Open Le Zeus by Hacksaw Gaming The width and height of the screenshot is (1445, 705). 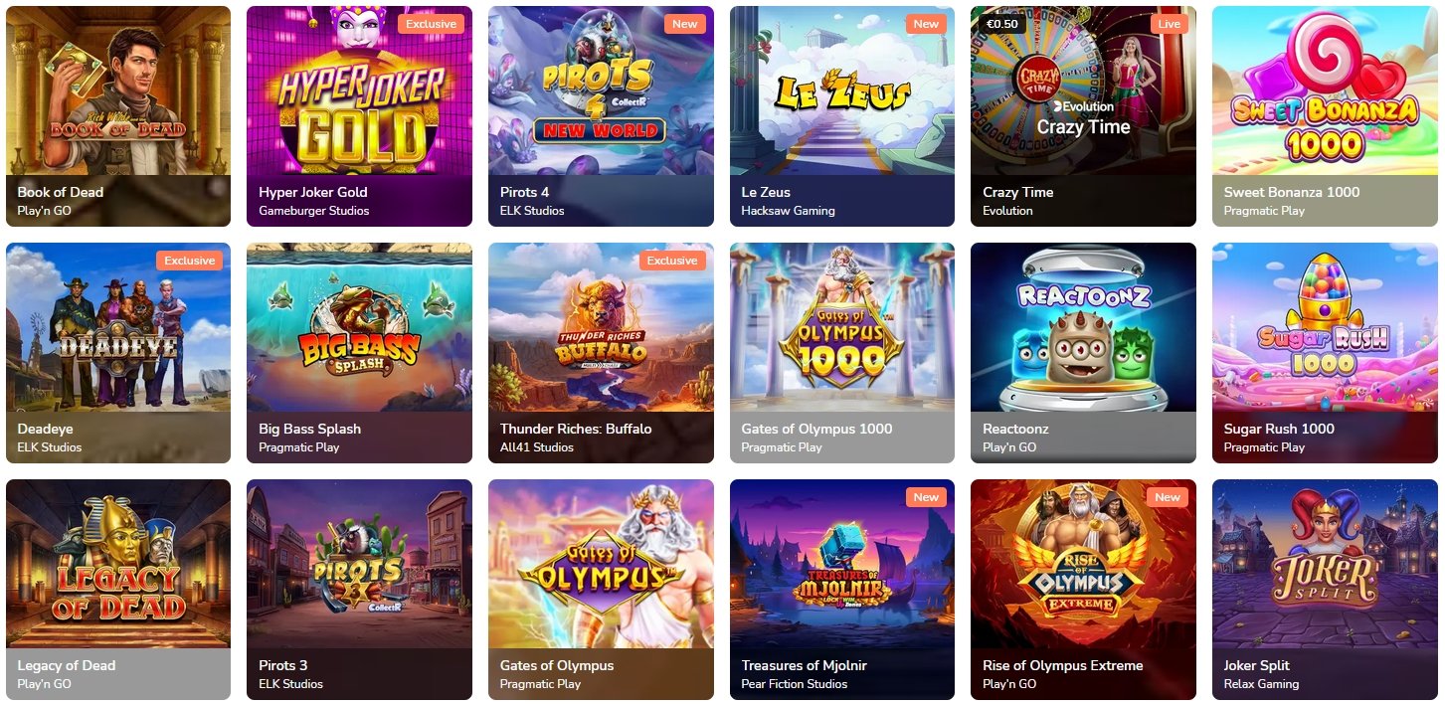(x=842, y=116)
